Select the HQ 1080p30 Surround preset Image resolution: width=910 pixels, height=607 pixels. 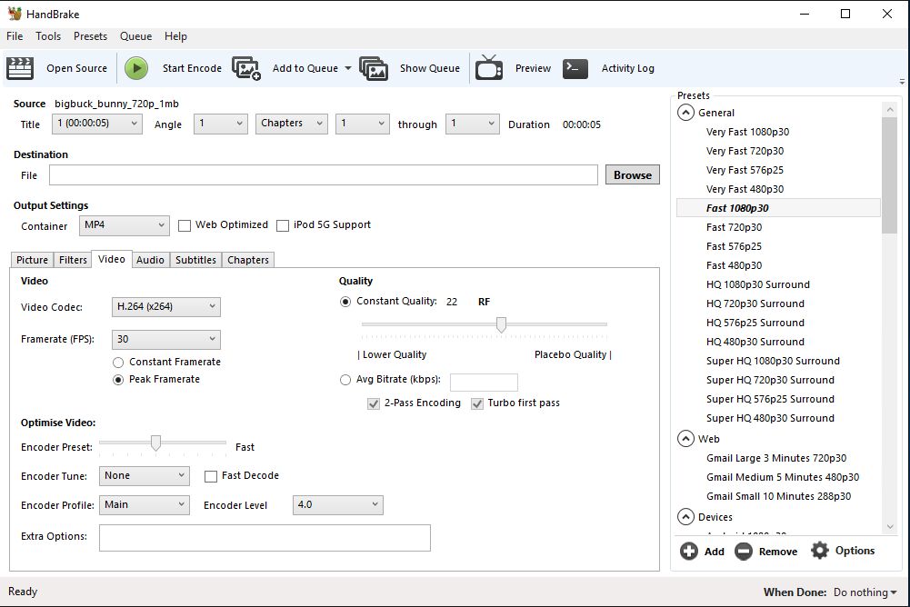pyautogui.click(x=758, y=284)
